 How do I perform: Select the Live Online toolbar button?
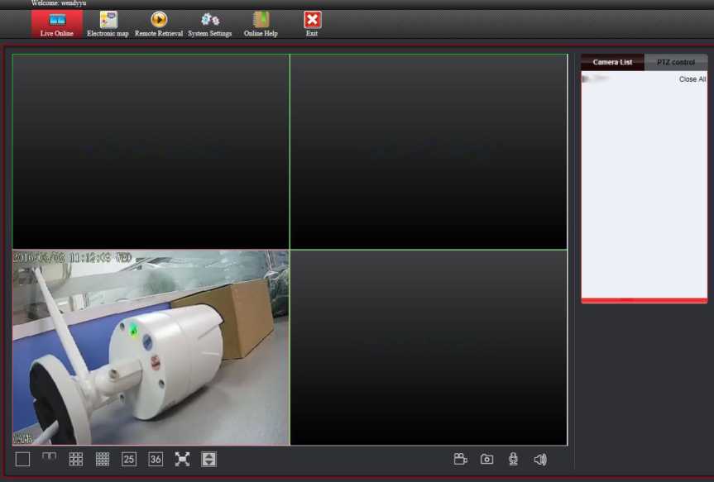pyautogui.click(x=57, y=22)
